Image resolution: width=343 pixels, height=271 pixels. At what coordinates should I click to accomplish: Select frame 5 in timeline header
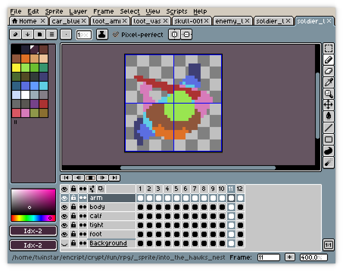pyautogui.click(x=176, y=189)
